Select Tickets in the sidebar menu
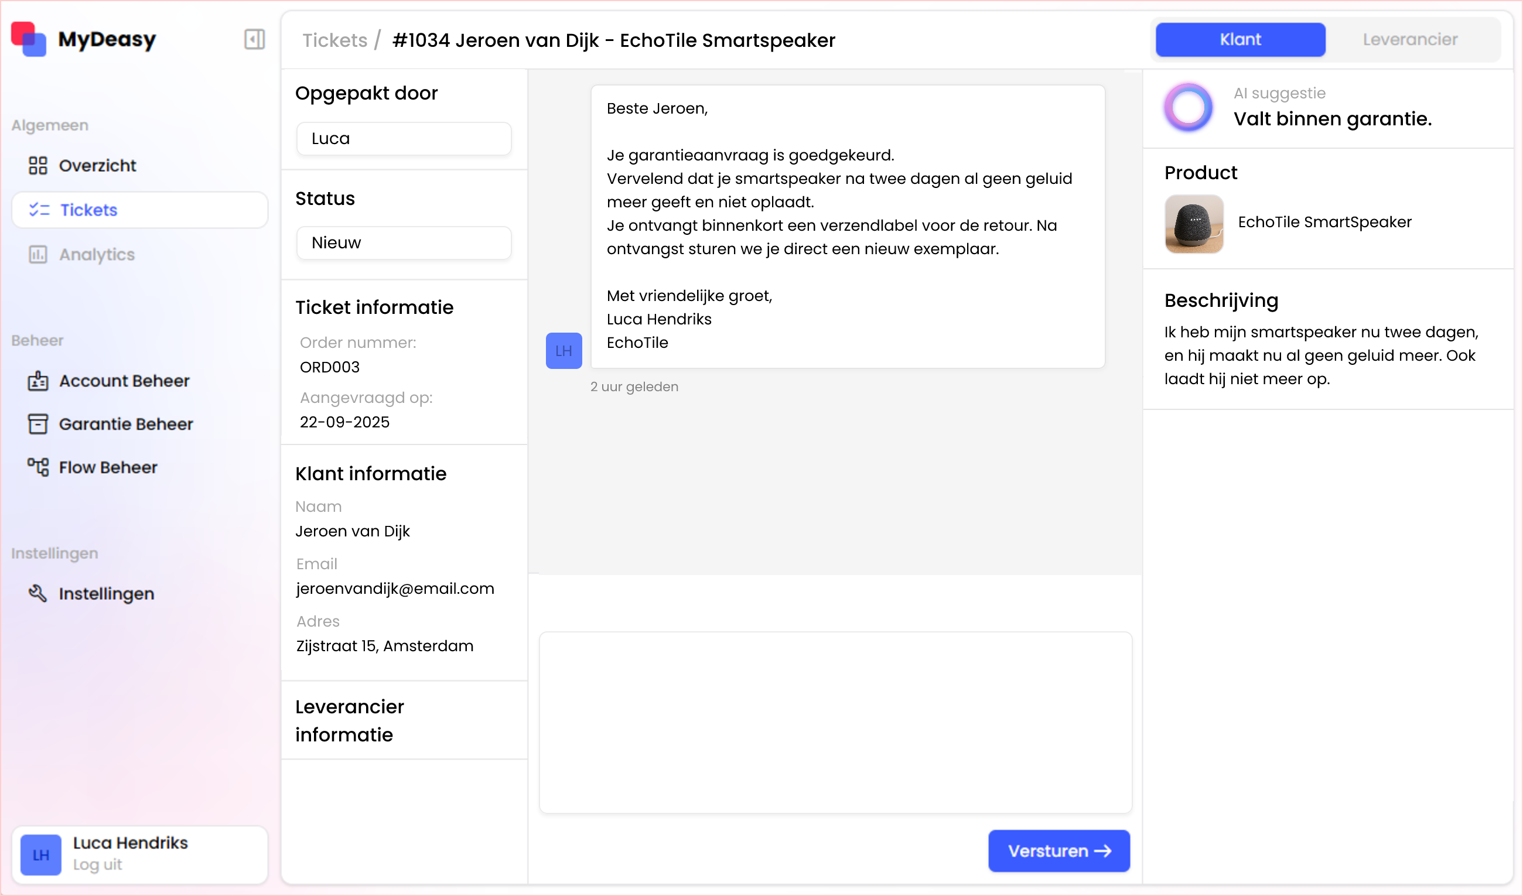The height and width of the screenshot is (896, 1523). (139, 210)
